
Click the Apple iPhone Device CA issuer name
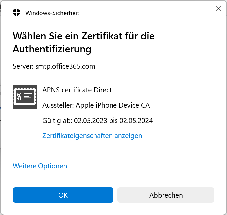tap(113, 105)
